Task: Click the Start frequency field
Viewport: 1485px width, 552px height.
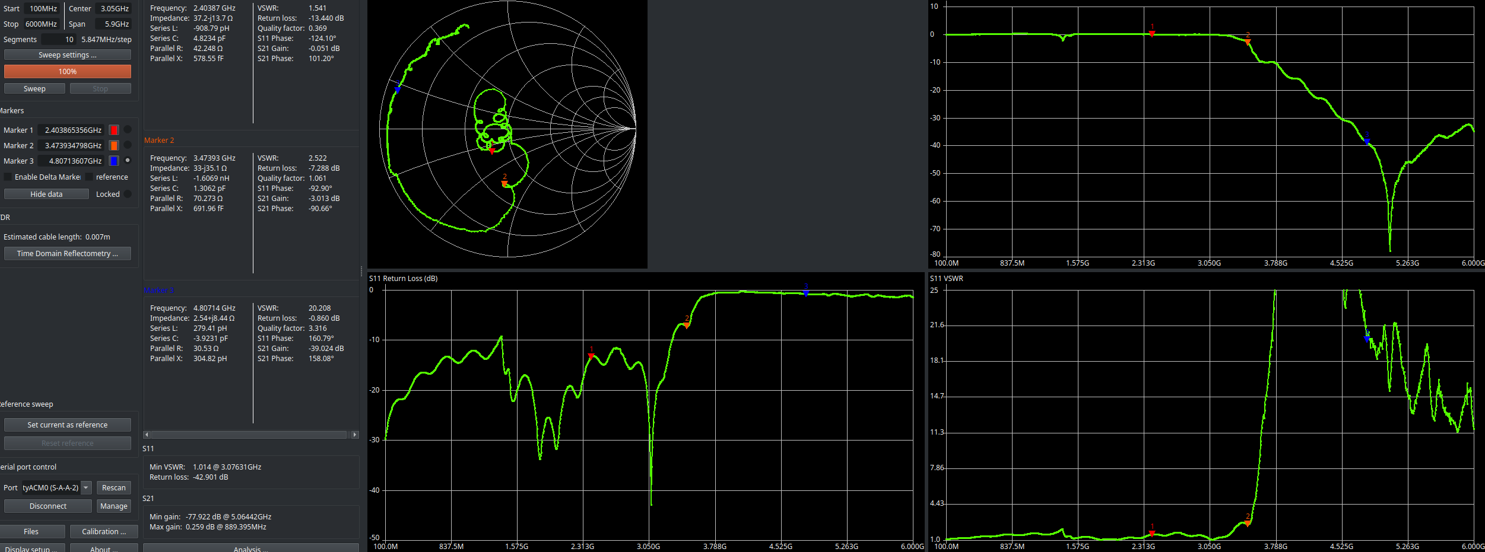Action: (x=42, y=8)
